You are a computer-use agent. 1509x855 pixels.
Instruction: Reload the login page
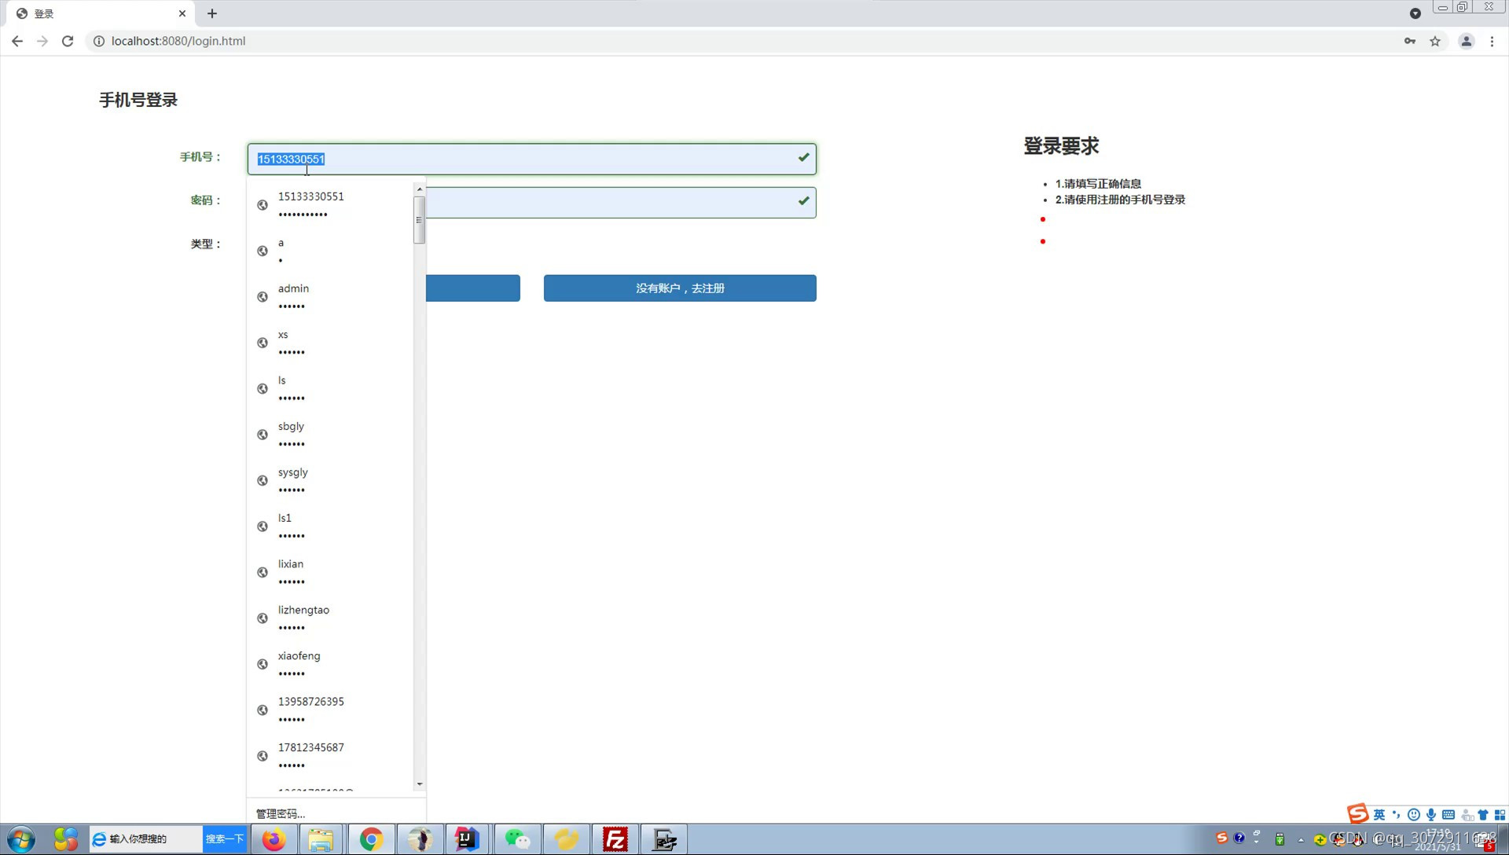pos(68,41)
